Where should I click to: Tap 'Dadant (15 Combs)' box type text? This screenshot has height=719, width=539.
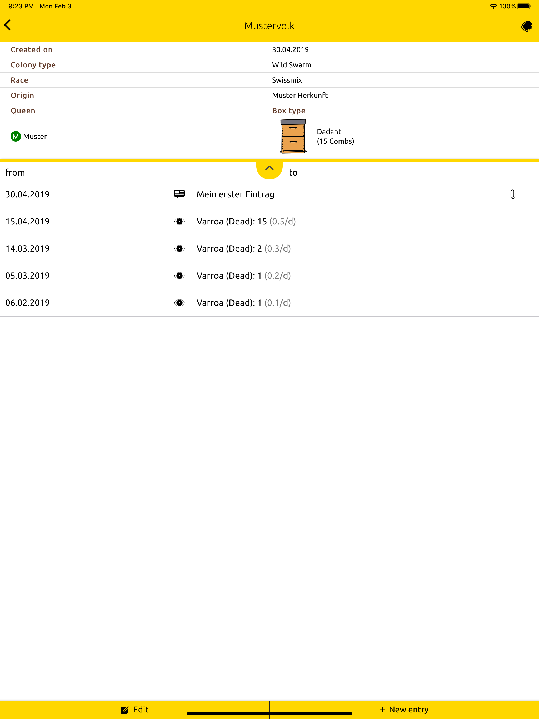click(x=336, y=137)
